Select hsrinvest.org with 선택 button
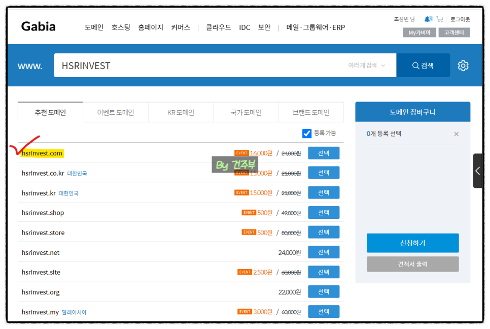This screenshot has height=329, width=490. [324, 291]
